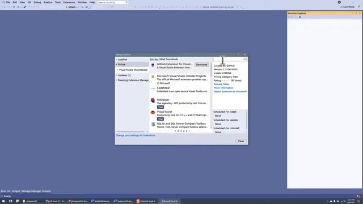This screenshot has height=204, width=363.
Task: Go to page 4 of extension results
Action: coord(184,131)
